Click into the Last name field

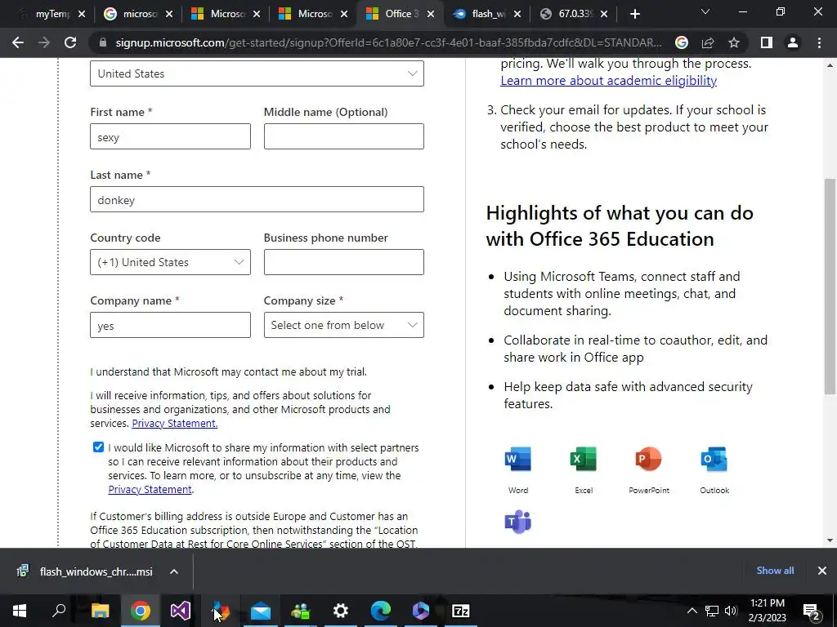257,199
